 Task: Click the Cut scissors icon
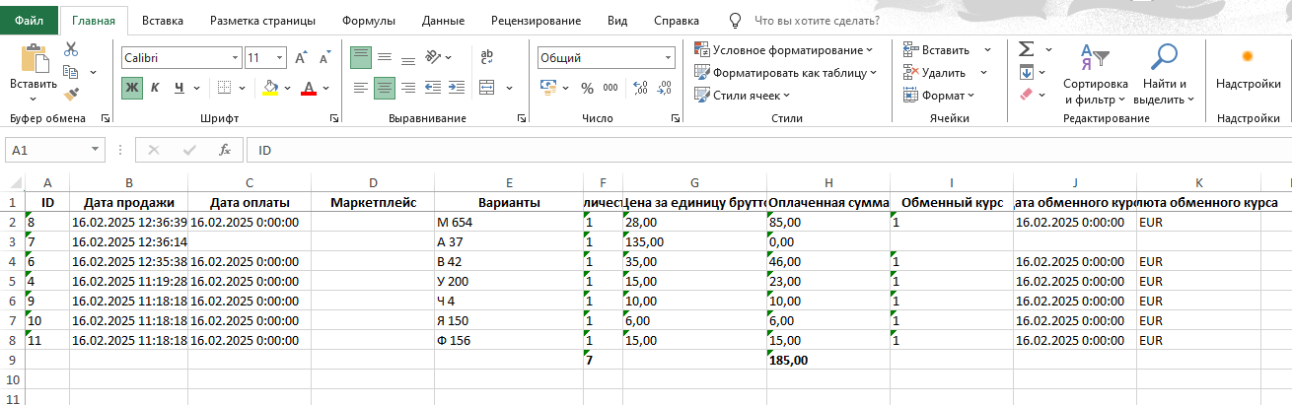(x=71, y=49)
